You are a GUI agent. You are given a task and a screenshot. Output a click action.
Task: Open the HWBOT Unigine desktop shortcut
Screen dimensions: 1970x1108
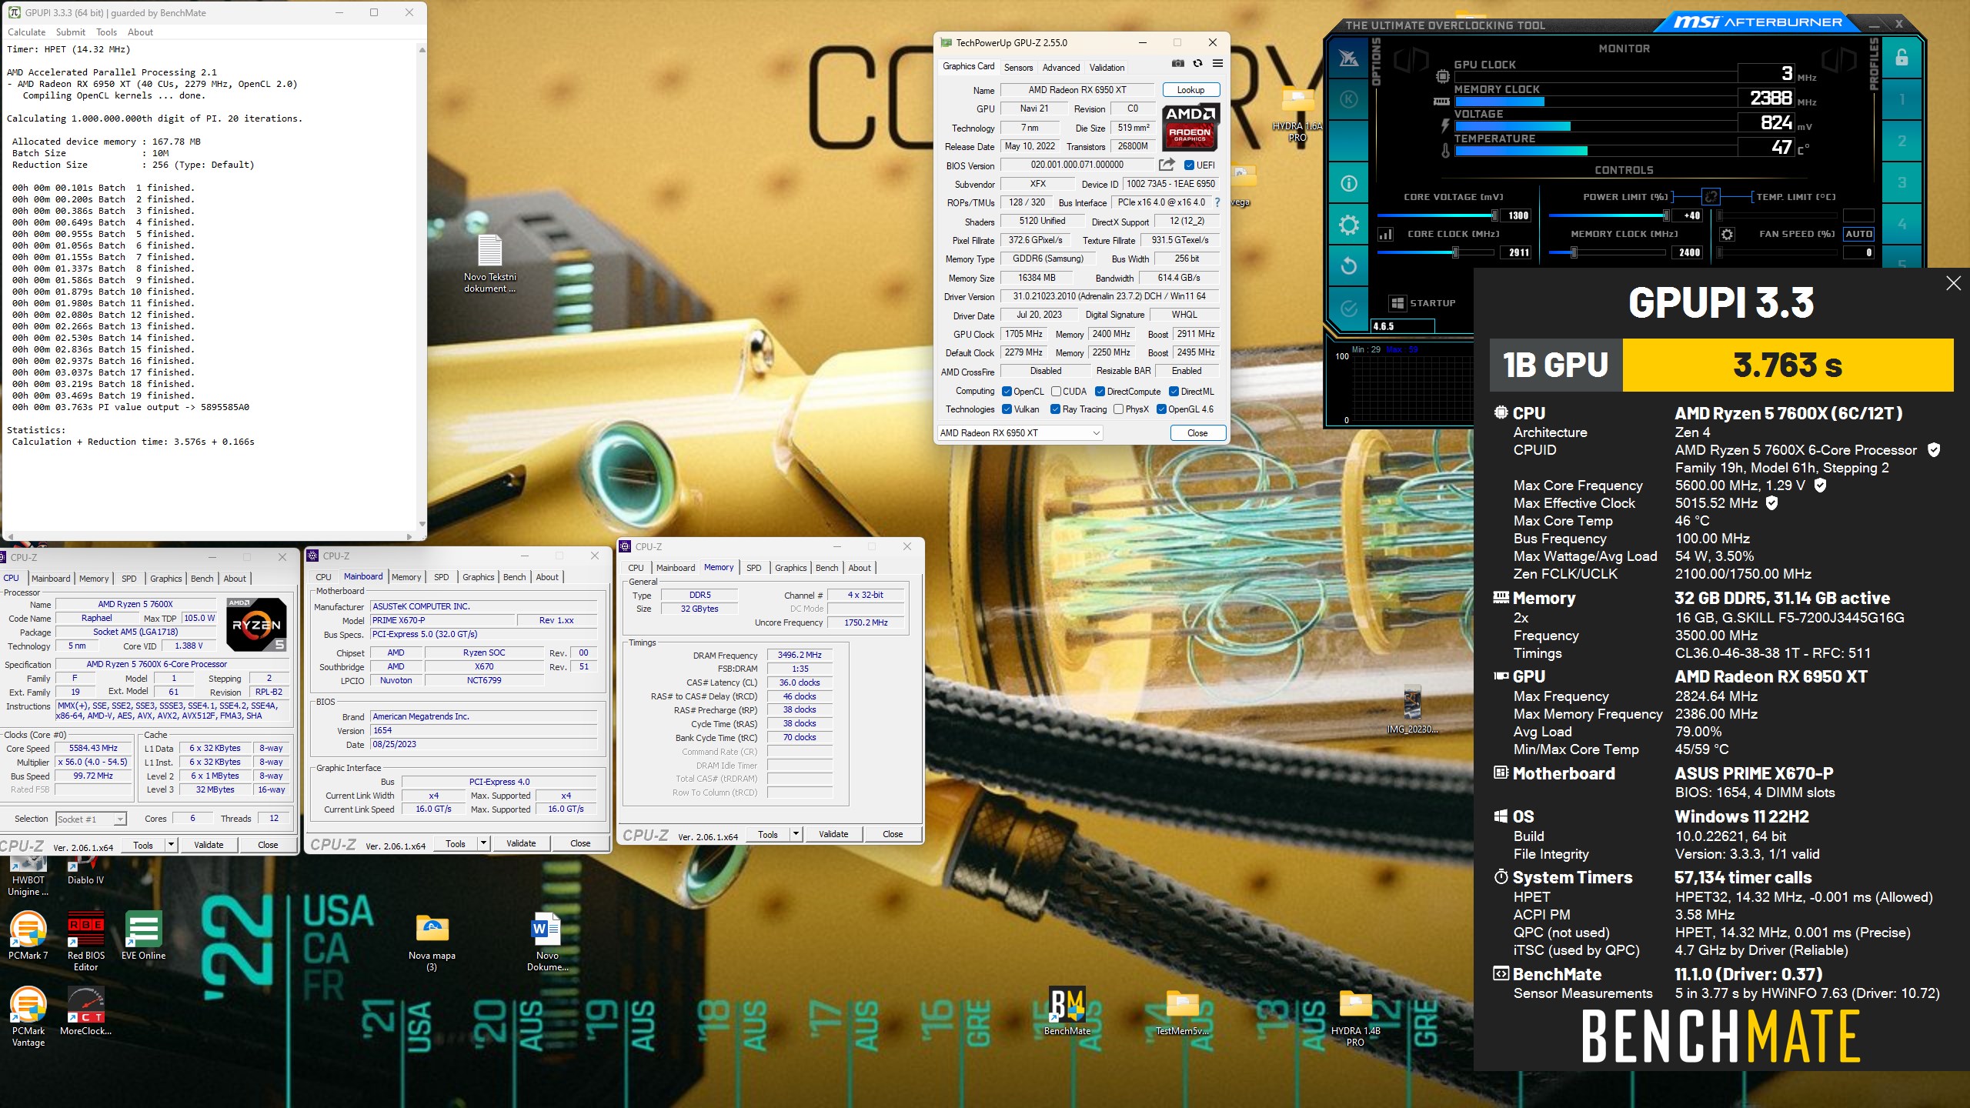(28, 877)
